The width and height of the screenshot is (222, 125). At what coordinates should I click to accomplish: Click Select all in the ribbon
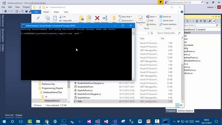click(x=165, y=17)
